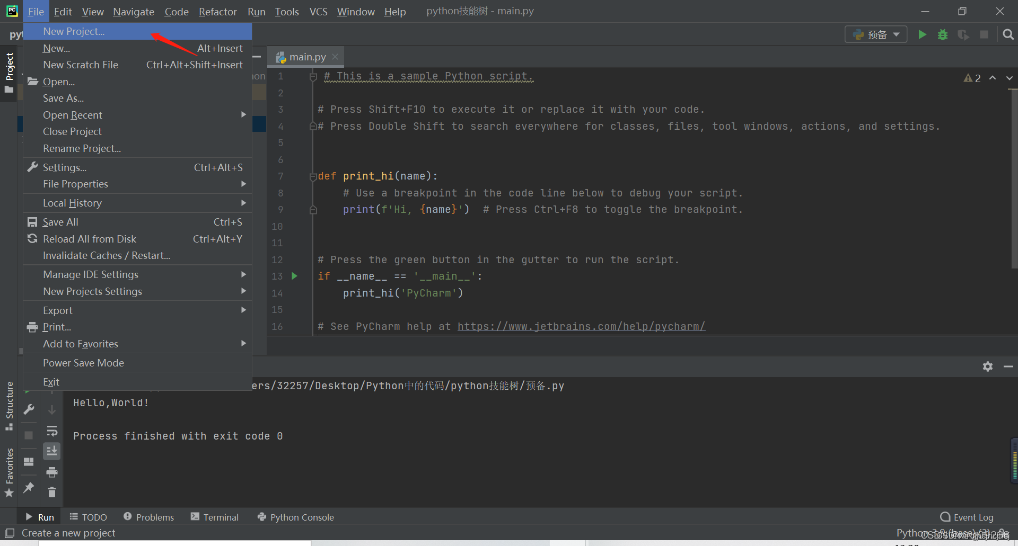Open Search Everywhere magnifier icon
The image size is (1018, 546).
click(1008, 34)
